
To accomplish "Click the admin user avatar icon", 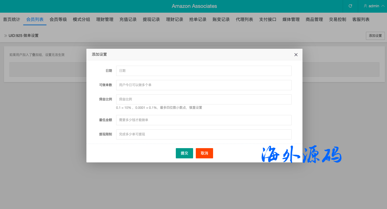I will tap(365, 6).
